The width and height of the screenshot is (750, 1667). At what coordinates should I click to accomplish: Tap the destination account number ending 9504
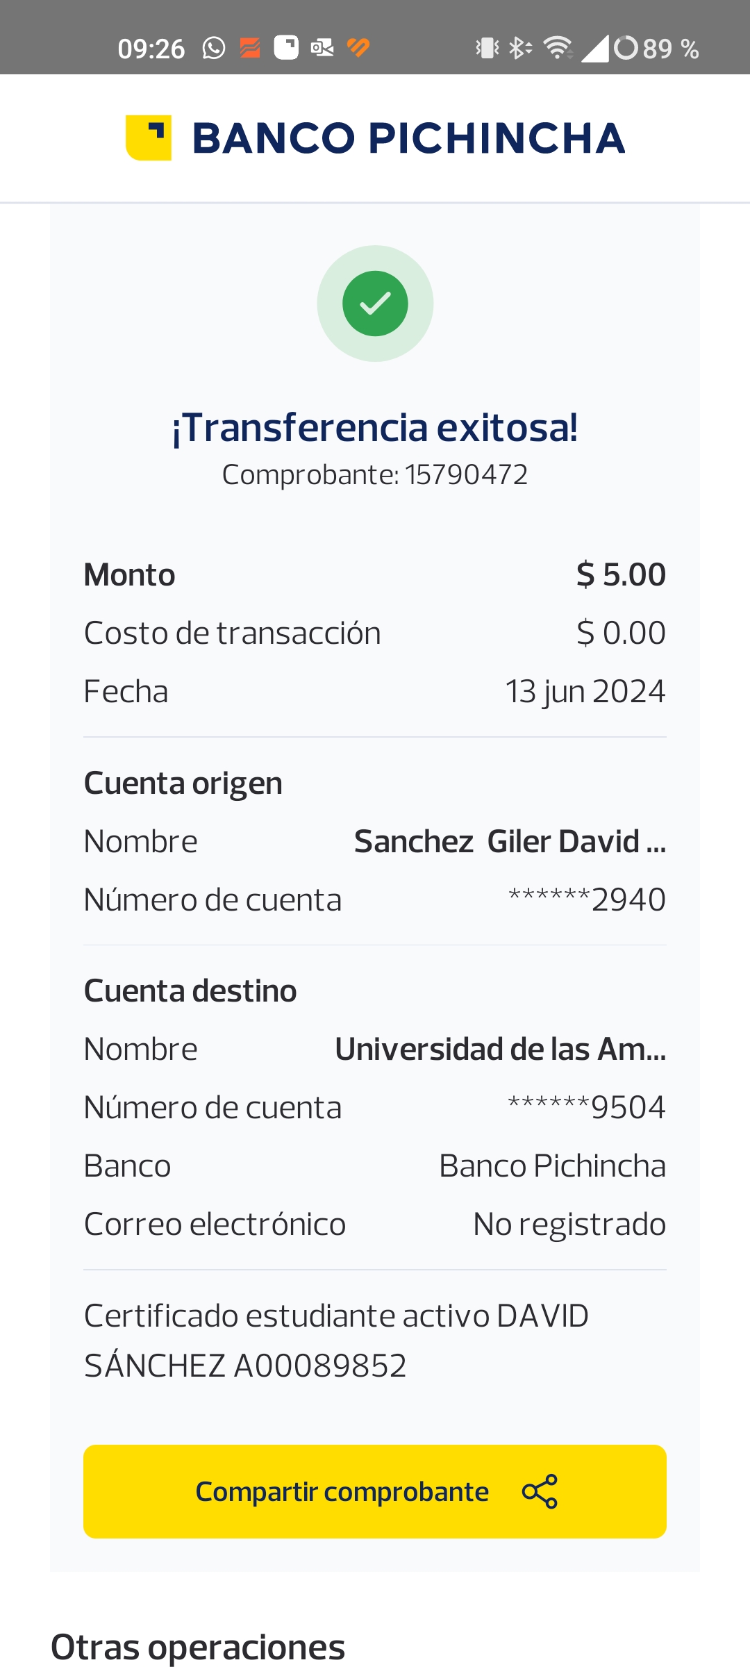(587, 1107)
